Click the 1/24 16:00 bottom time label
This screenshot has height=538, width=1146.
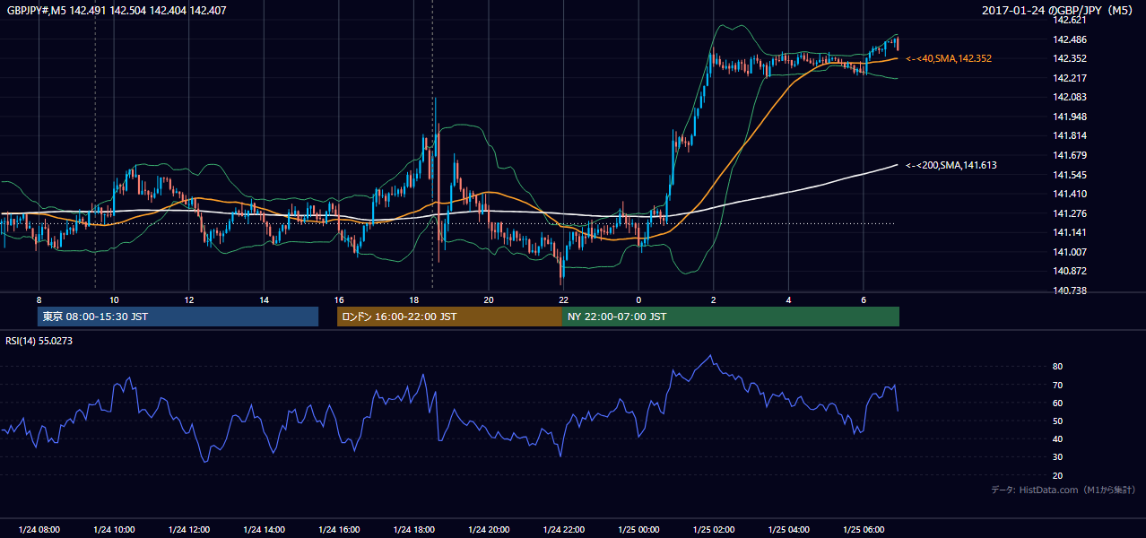point(339,530)
